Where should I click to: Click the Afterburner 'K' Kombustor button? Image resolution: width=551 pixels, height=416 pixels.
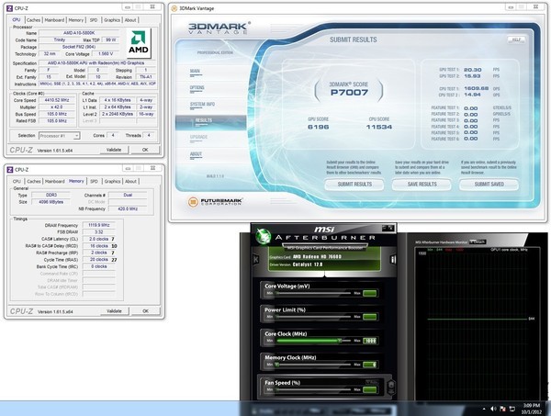(x=256, y=259)
